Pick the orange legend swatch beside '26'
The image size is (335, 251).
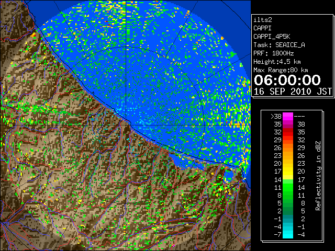288,147
